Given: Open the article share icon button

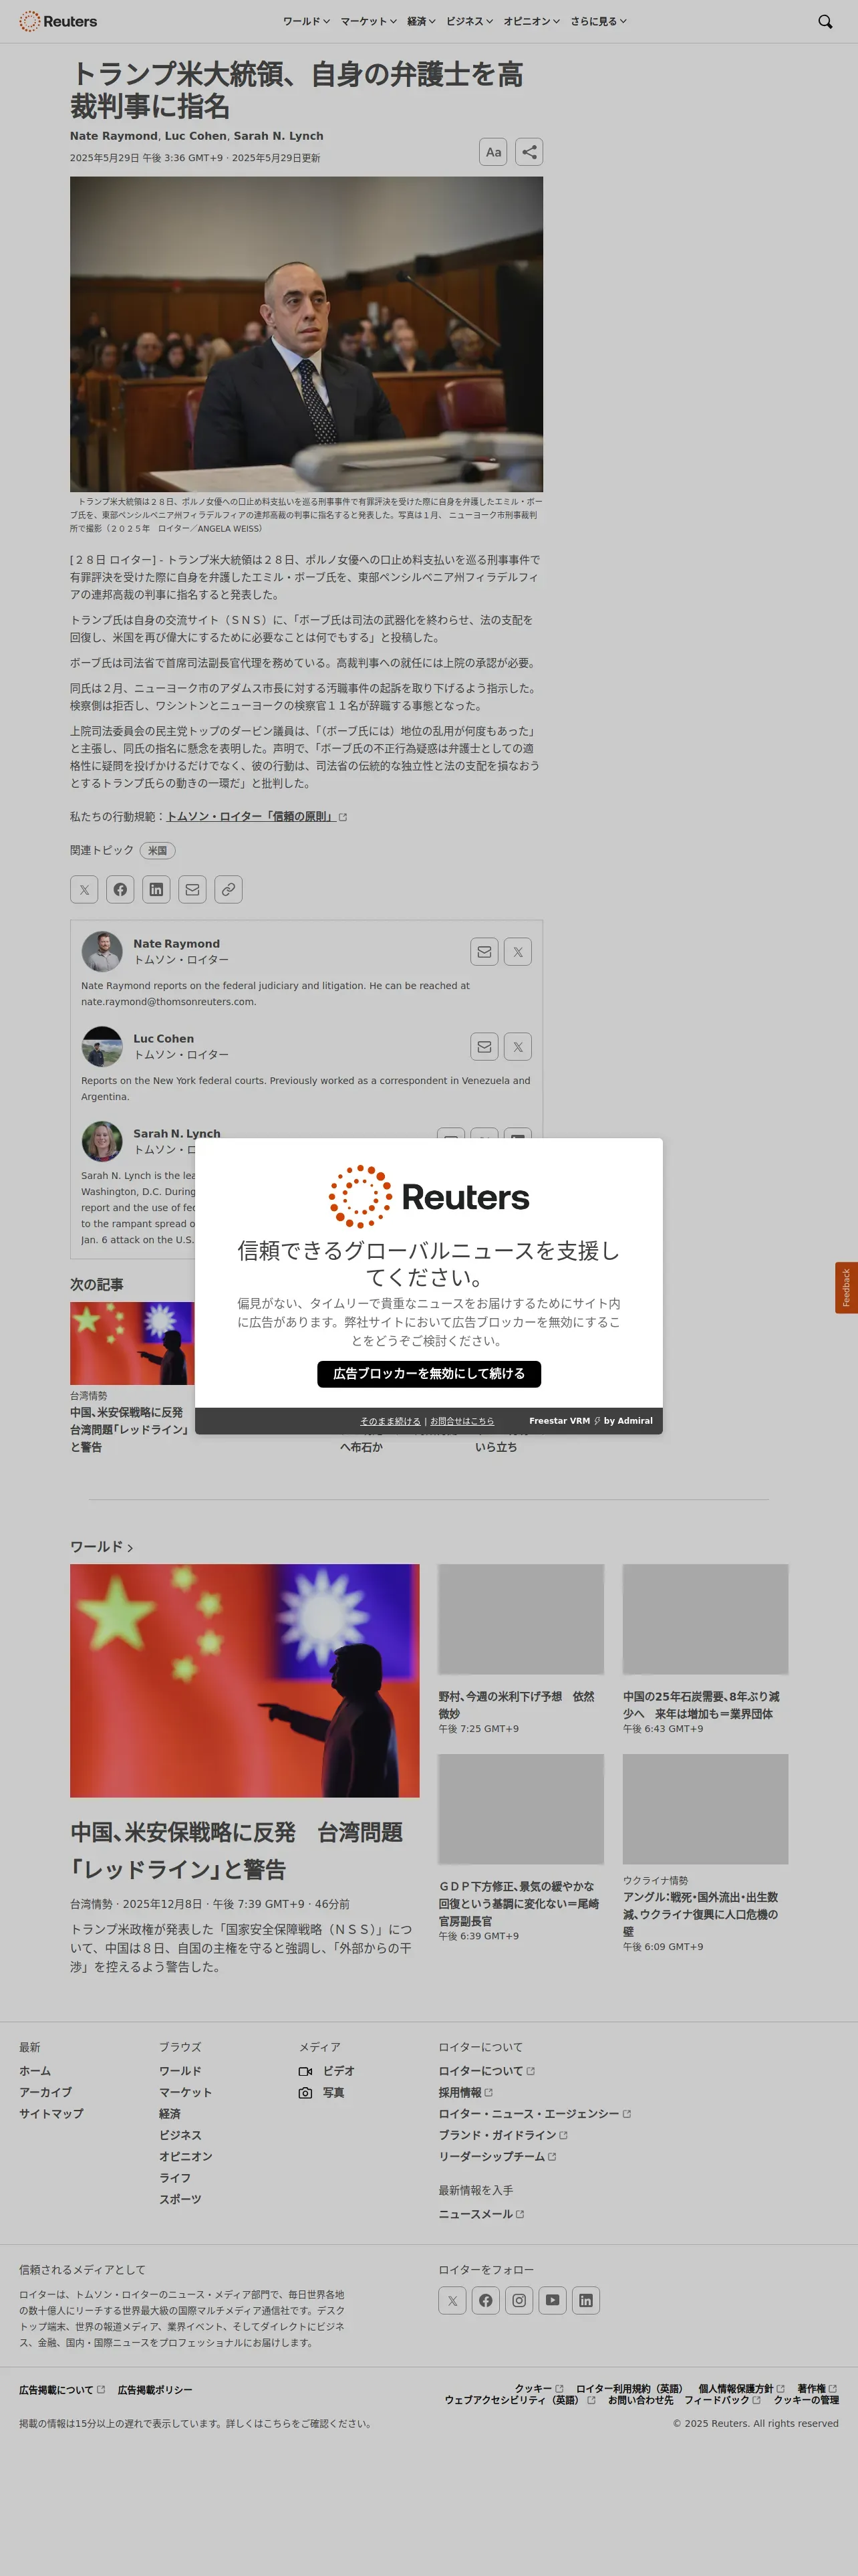Looking at the screenshot, I should point(529,152).
